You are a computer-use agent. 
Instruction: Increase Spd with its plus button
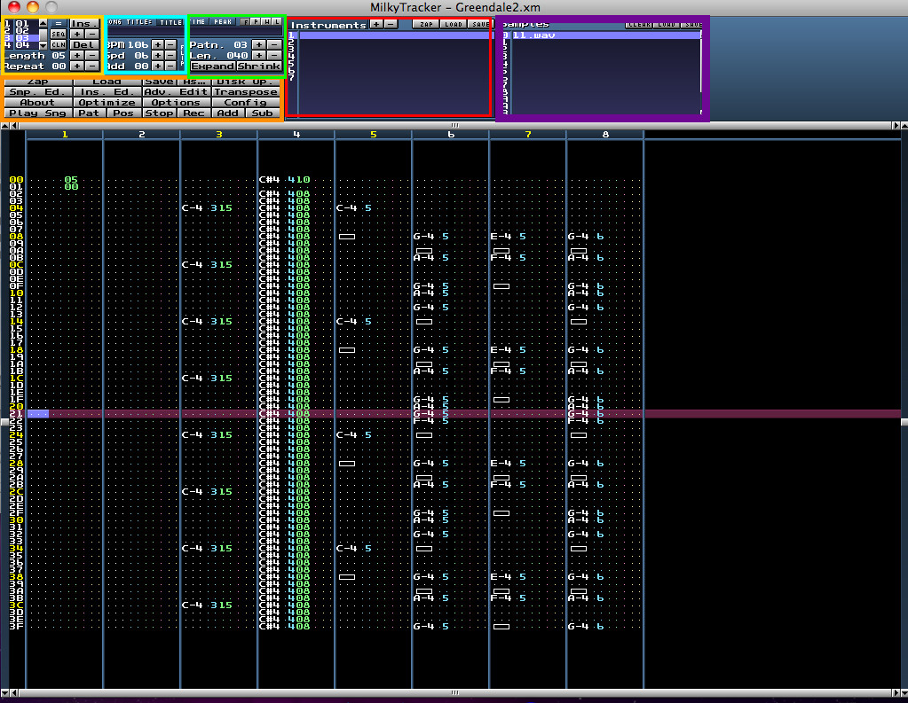[157, 56]
